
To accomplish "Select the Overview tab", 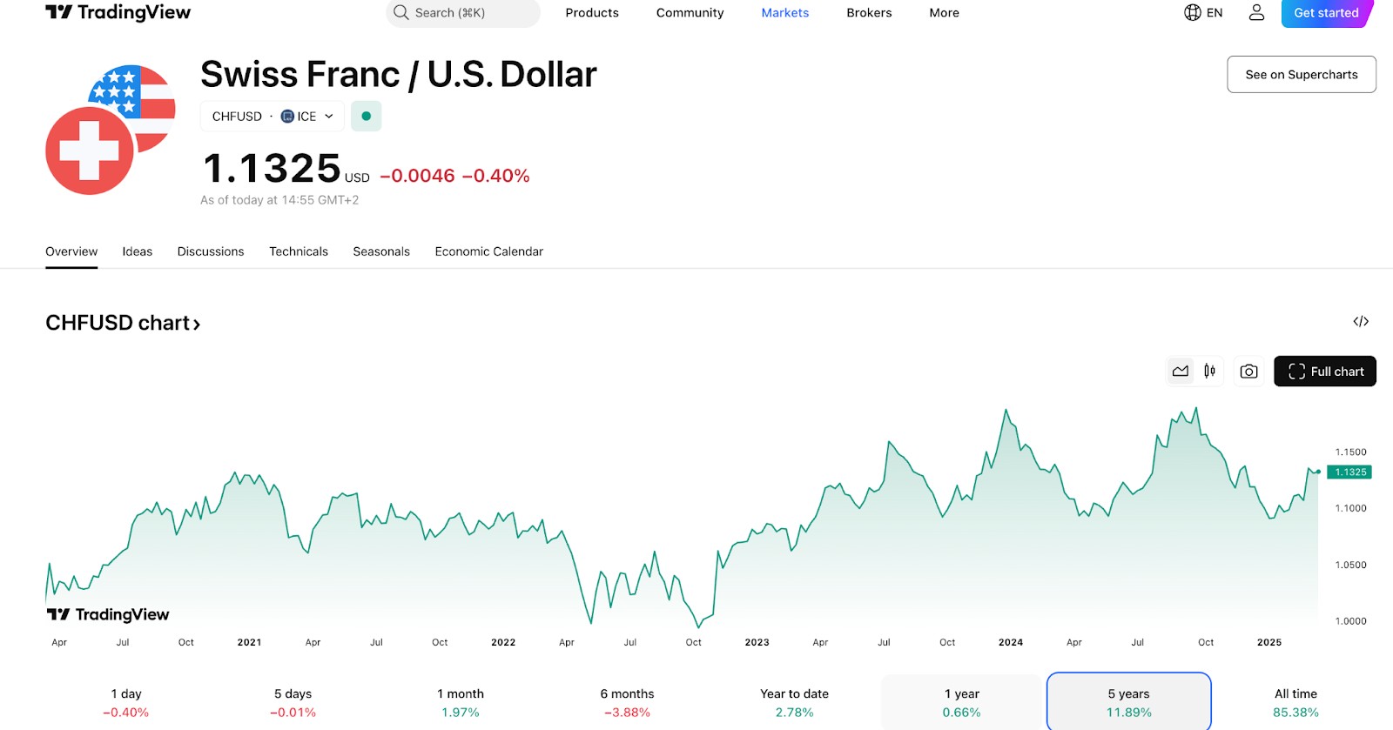I will (x=71, y=251).
